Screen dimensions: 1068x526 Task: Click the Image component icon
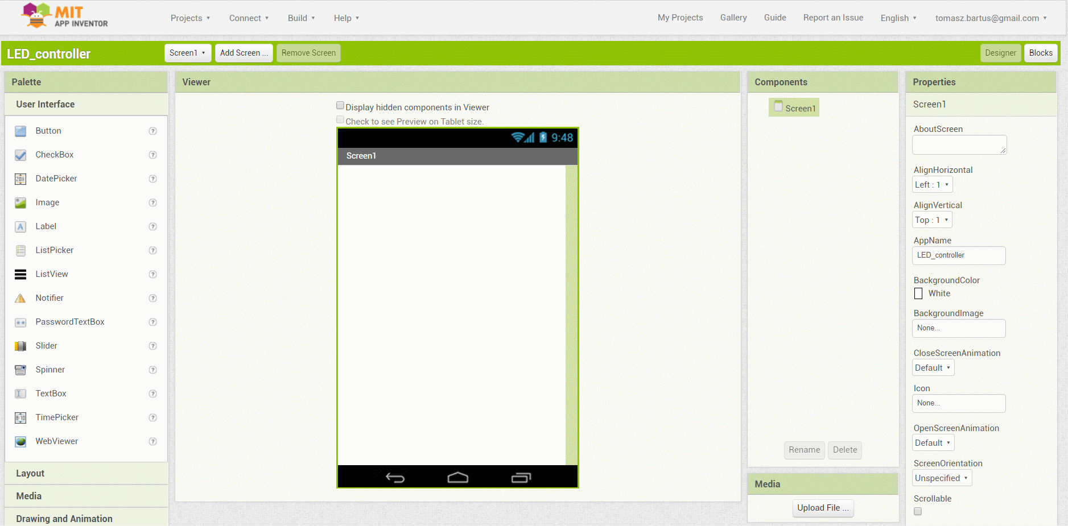20,203
